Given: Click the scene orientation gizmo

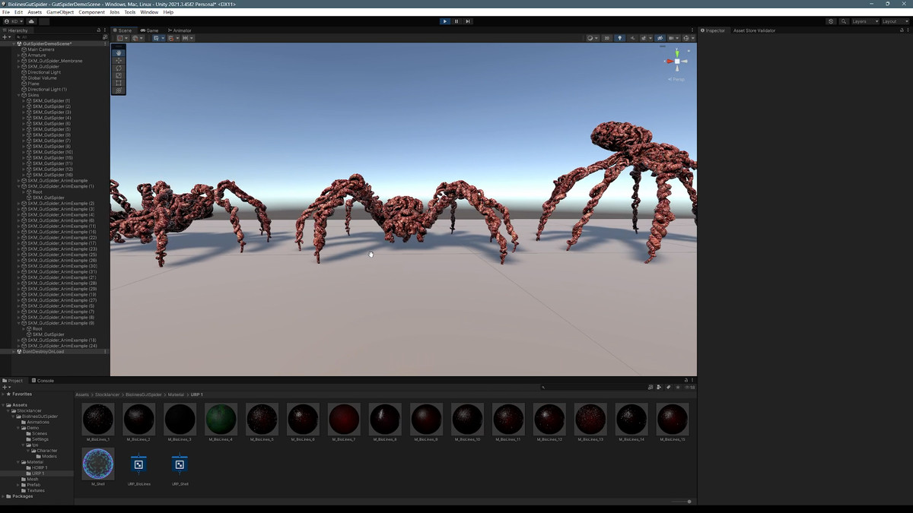Looking at the screenshot, I should 676,62.
